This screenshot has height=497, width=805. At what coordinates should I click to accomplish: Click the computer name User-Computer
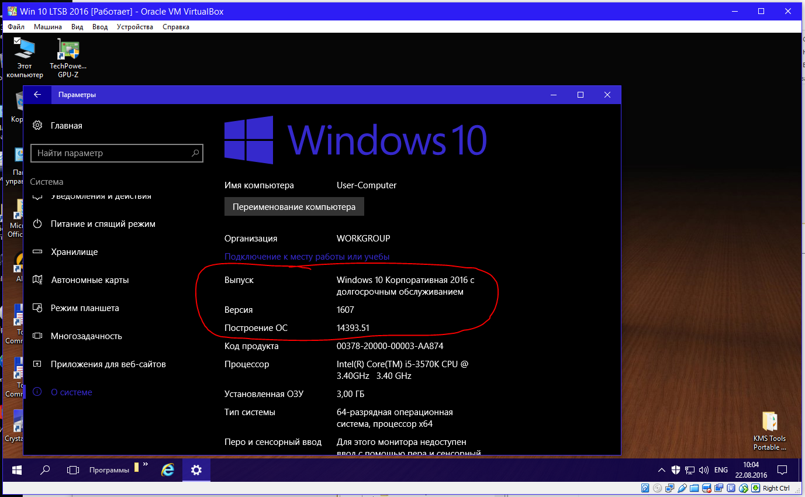click(367, 185)
